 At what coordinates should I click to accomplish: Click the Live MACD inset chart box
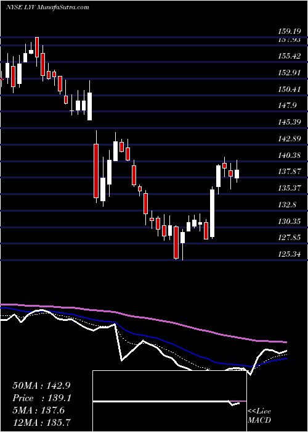point(169,401)
